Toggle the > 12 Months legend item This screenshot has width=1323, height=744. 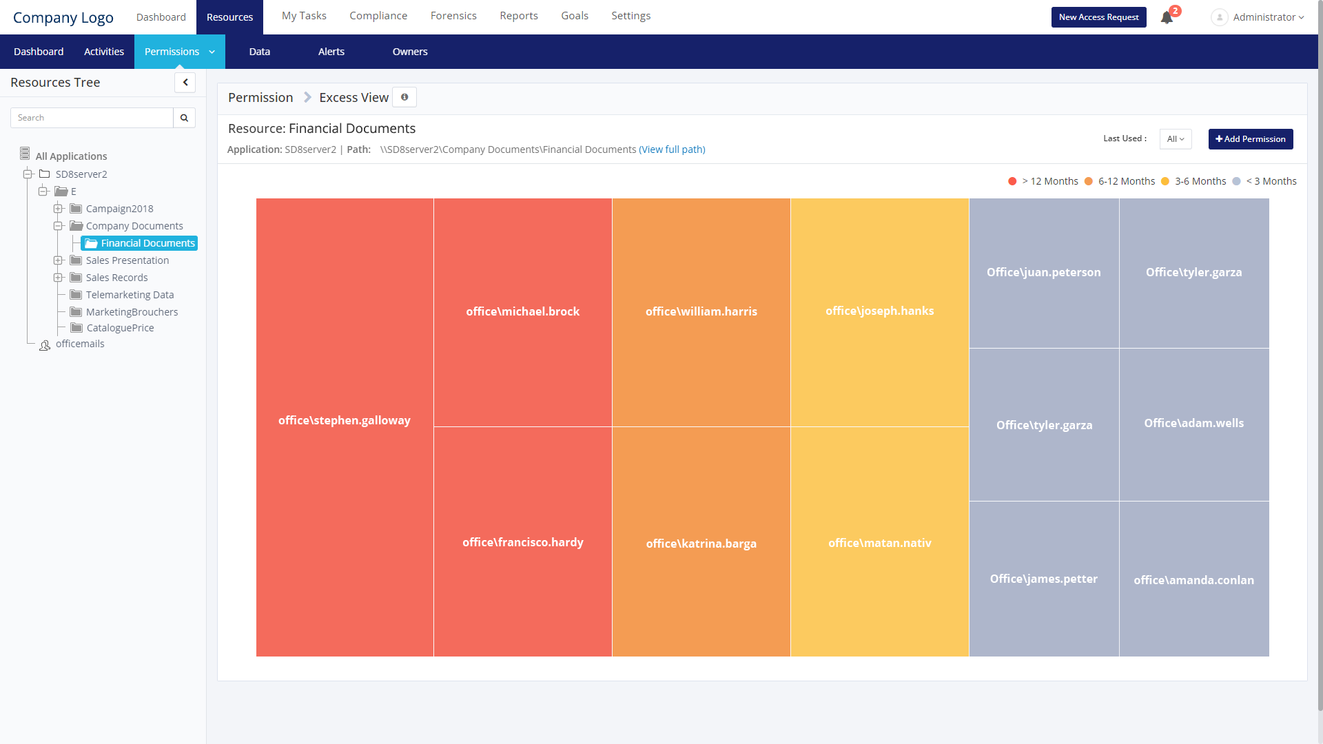click(1043, 181)
